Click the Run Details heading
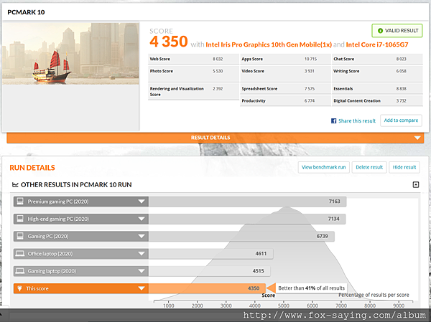This screenshot has width=431, height=322. click(32, 168)
